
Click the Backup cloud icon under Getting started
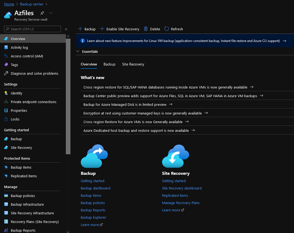tap(6, 139)
